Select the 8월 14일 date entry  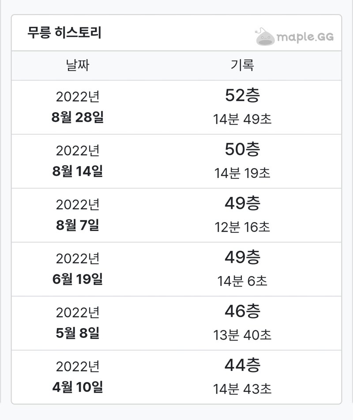pos(78,171)
